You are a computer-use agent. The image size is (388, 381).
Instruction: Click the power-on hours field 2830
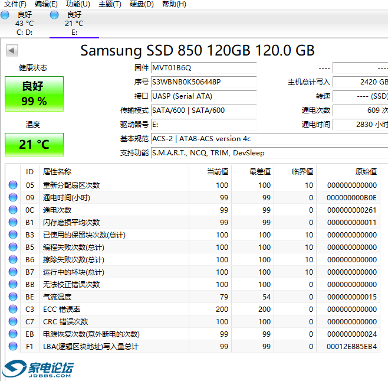[x=360, y=125]
